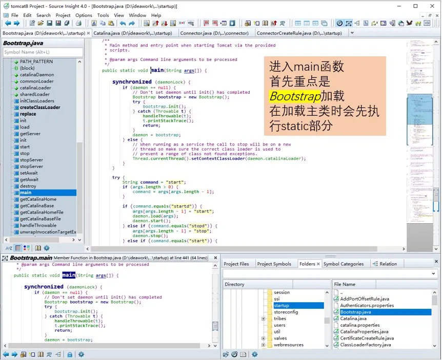Open the File menu
Image resolution: width=442 pixels, height=360 pixels.
[15, 15]
